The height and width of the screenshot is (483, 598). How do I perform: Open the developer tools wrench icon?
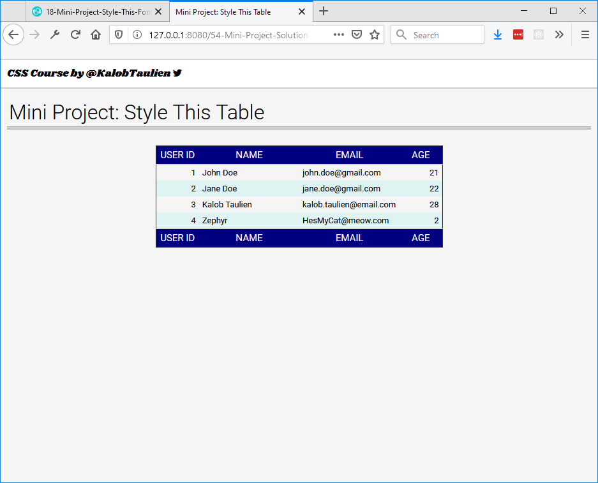coord(55,34)
